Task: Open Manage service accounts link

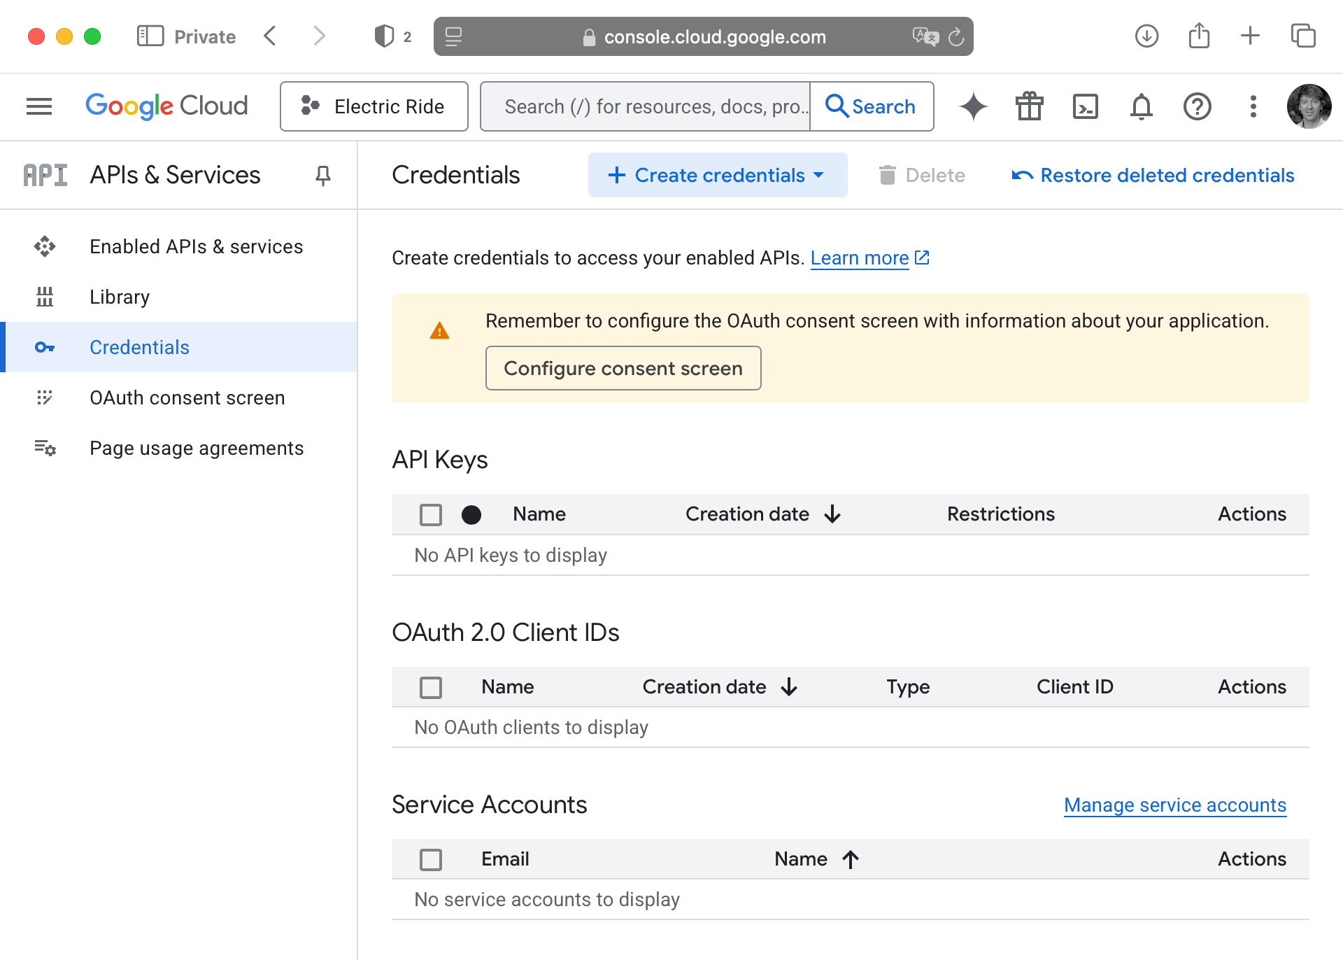Action: [x=1174, y=805]
